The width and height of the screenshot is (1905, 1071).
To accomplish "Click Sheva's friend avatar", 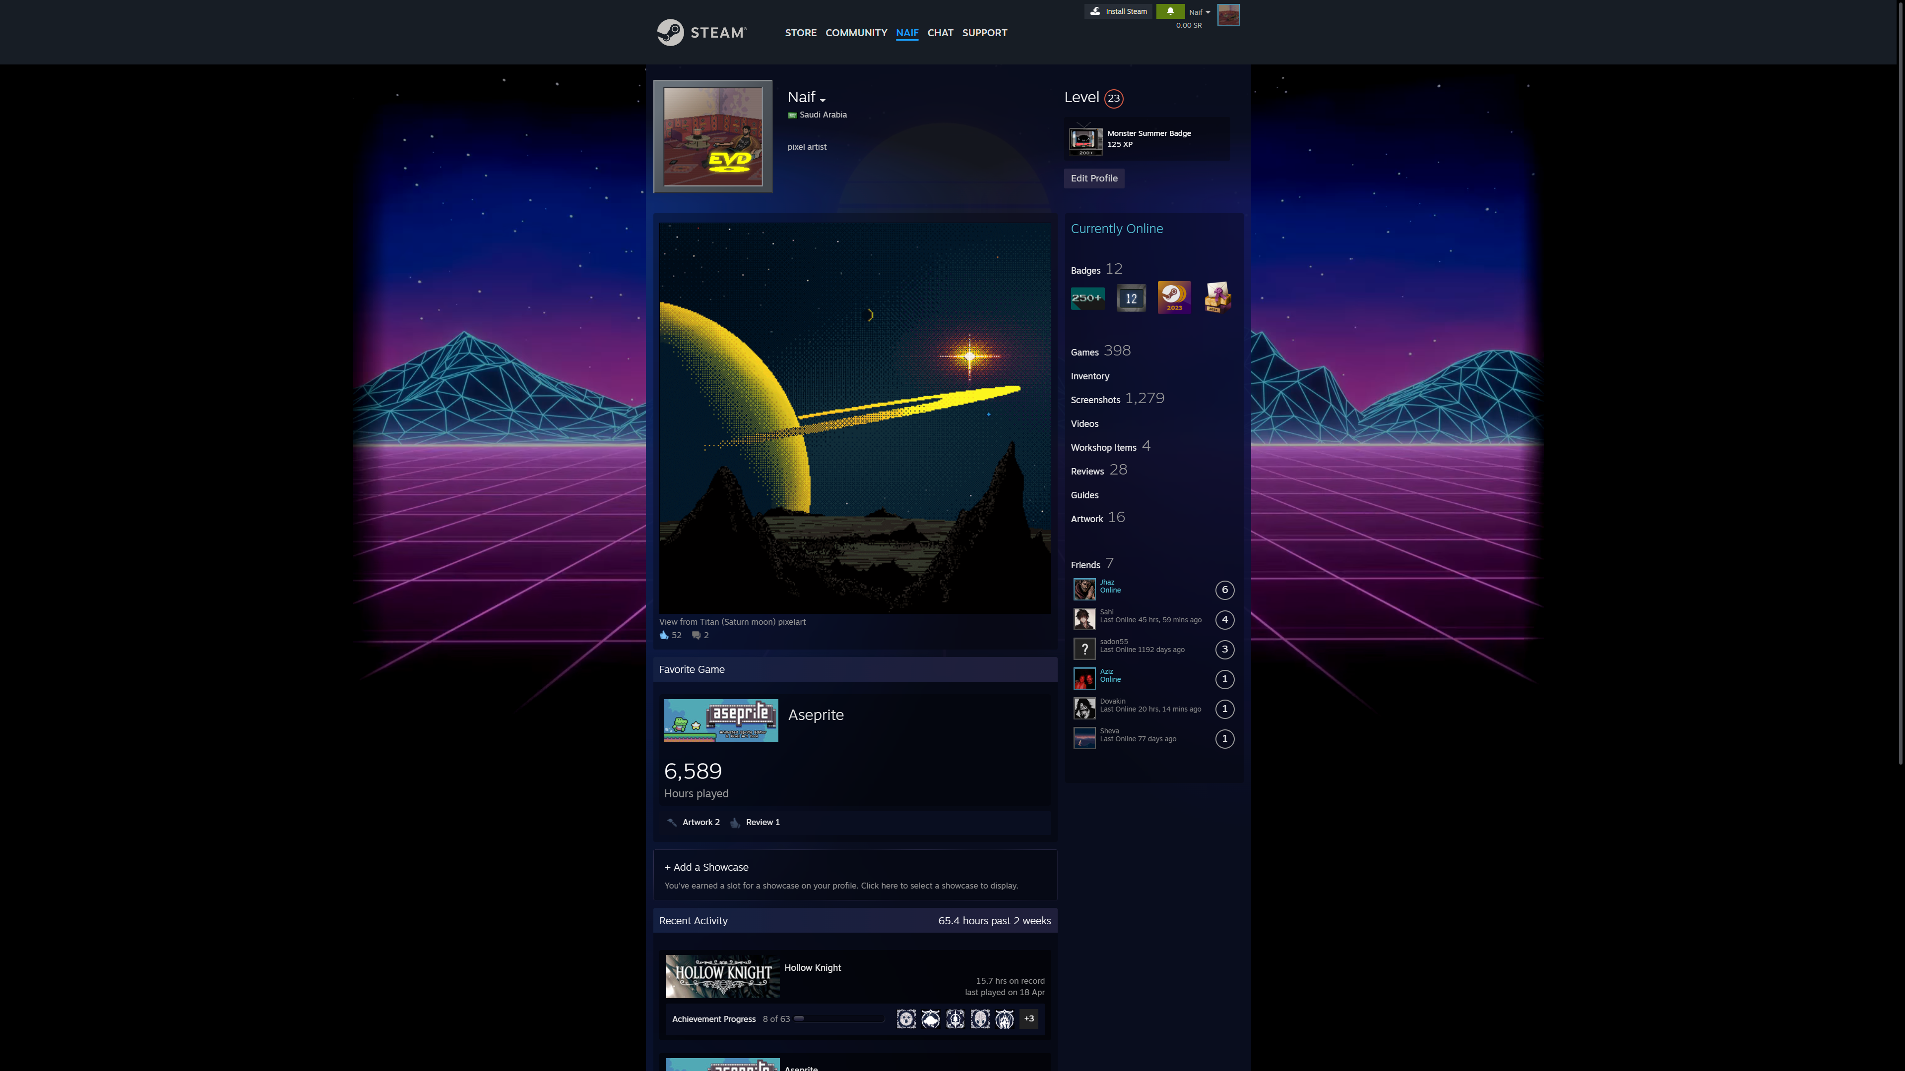I will 1084,738.
